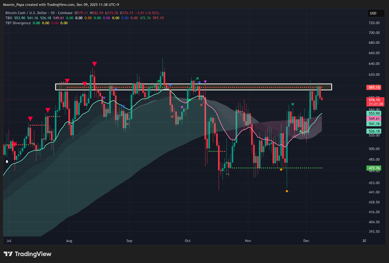Open the USD currency selector
The width and height of the screenshot is (389, 263).
point(373,13)
